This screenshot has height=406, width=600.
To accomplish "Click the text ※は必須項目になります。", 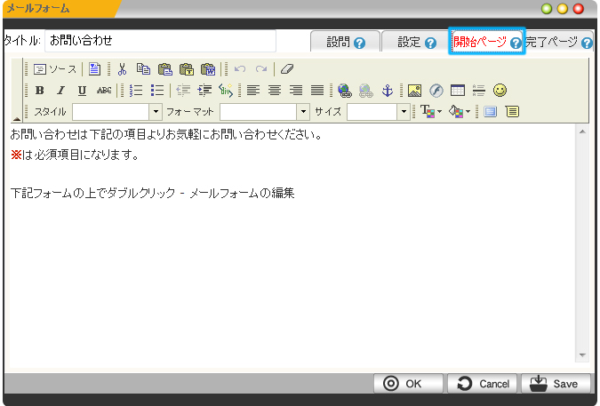I will [75, 155].
